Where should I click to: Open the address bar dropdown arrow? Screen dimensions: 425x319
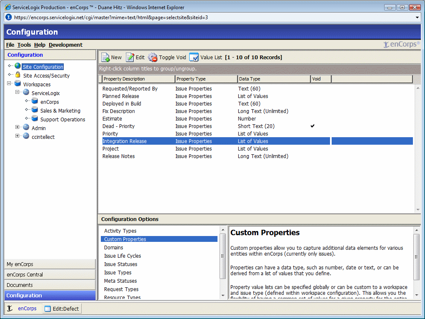point(417,18)
